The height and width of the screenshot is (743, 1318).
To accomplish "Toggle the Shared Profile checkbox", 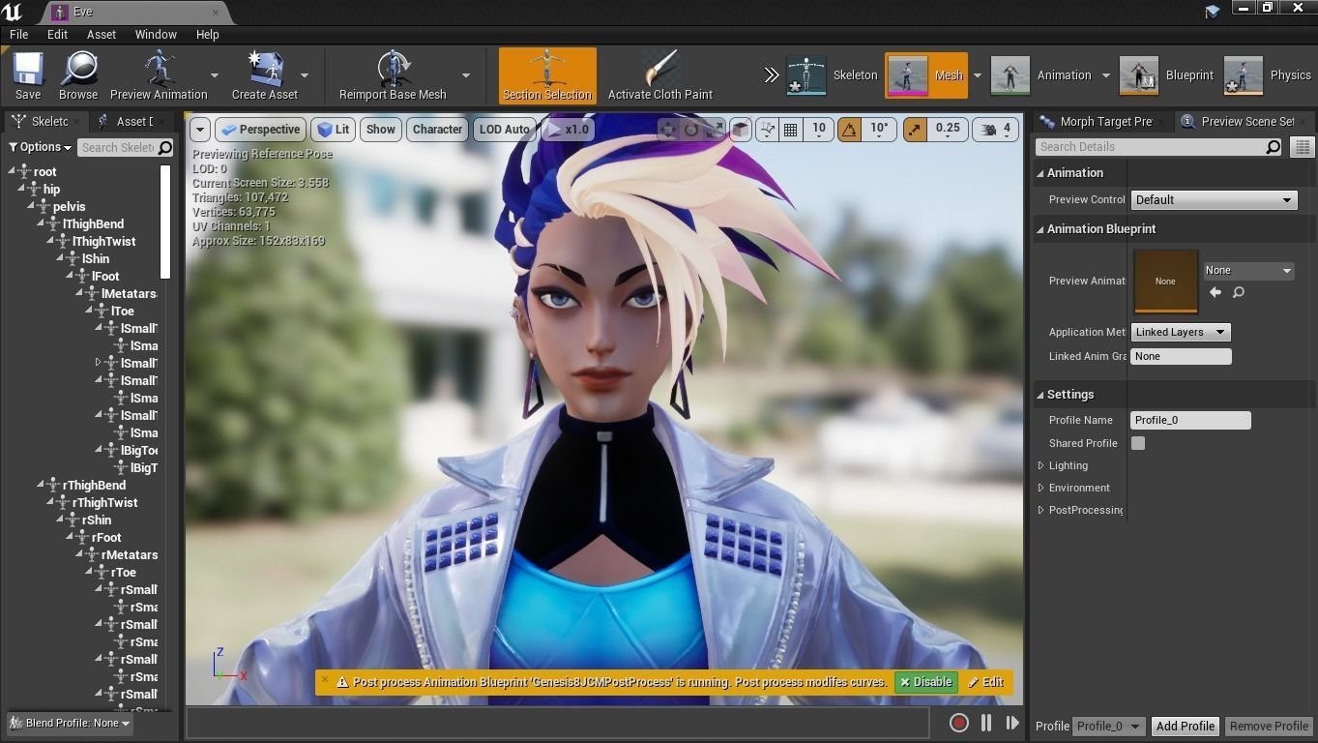I will coord(1138,443).
